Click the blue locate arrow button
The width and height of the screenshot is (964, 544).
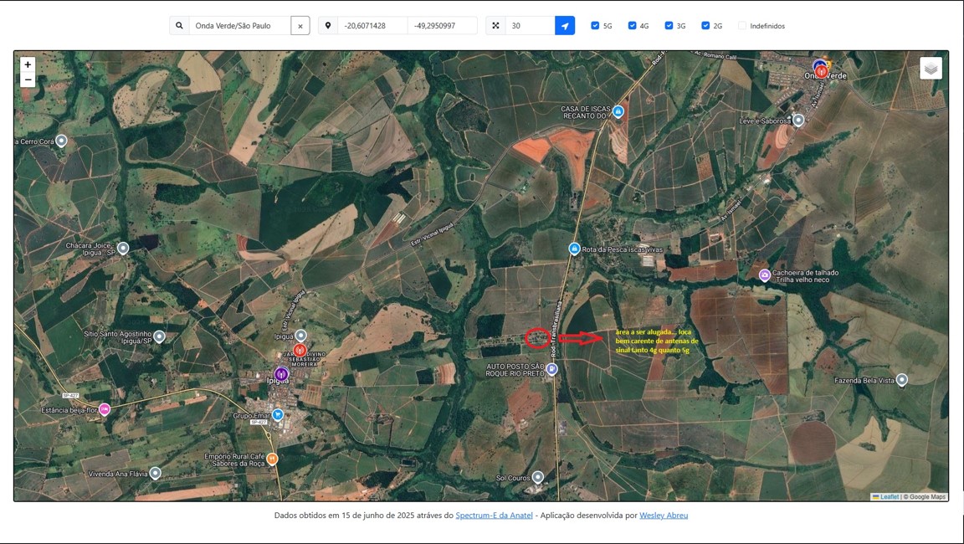565,26
